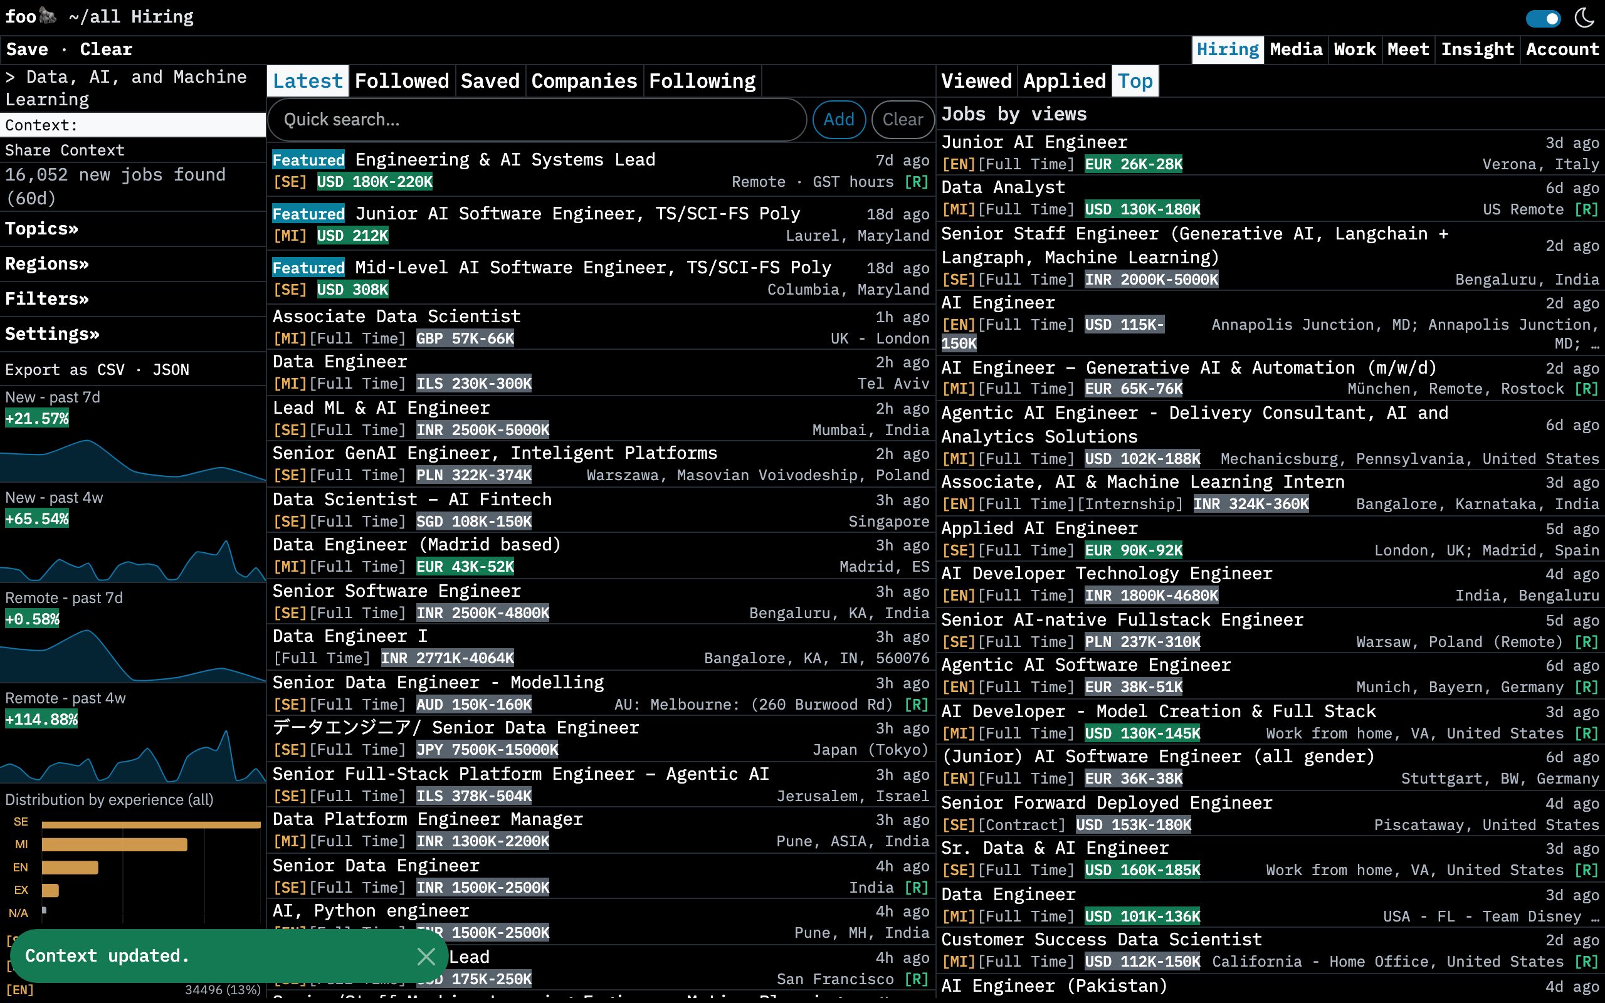Click Share Context link
Image resolution: width=1605 pixels, height=1003 pixels.
click(65, 150)
